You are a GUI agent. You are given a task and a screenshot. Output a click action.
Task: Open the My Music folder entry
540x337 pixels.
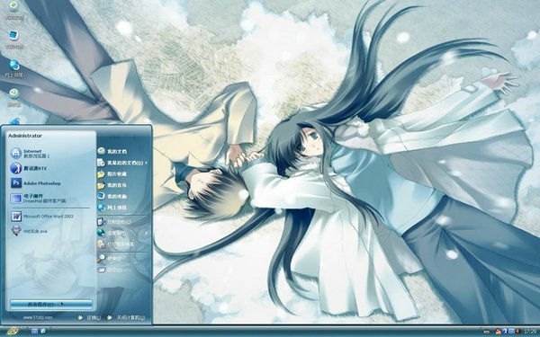[112, 185]
